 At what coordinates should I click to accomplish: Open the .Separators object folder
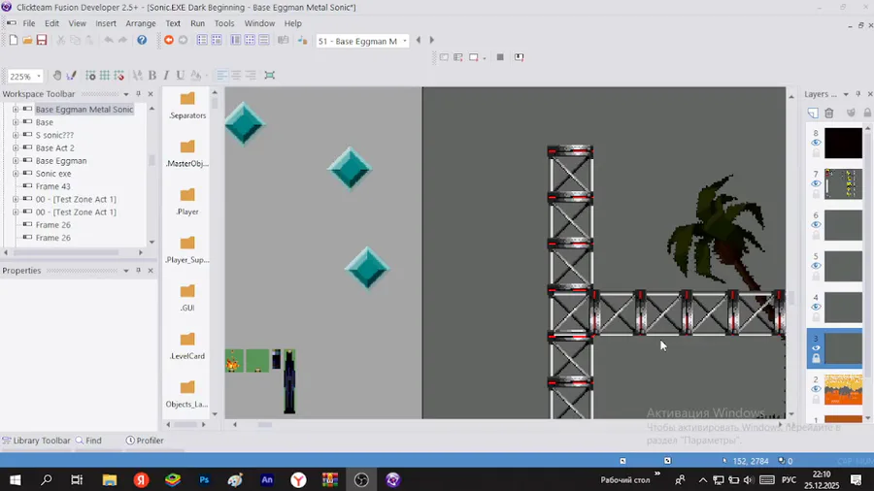point(187,105)
